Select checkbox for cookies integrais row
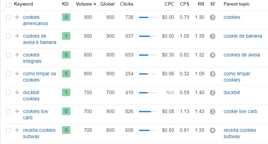Image resolution: width=268 pixels, height=144 pixels. [9, 55]
